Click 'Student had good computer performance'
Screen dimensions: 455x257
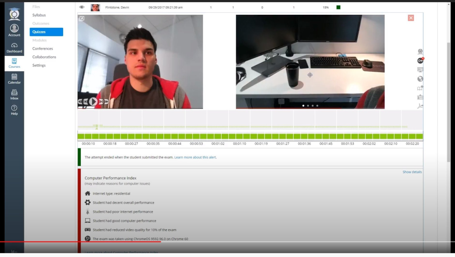[x=124, y=221]
